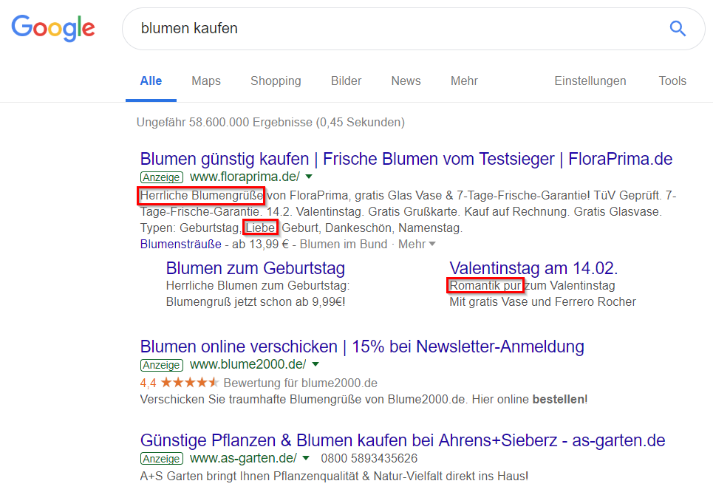The height and width of the screenshot is (495, 713).
Task: Click the Anzeige badge beside as-garten.de
Action: pos(161,459)
